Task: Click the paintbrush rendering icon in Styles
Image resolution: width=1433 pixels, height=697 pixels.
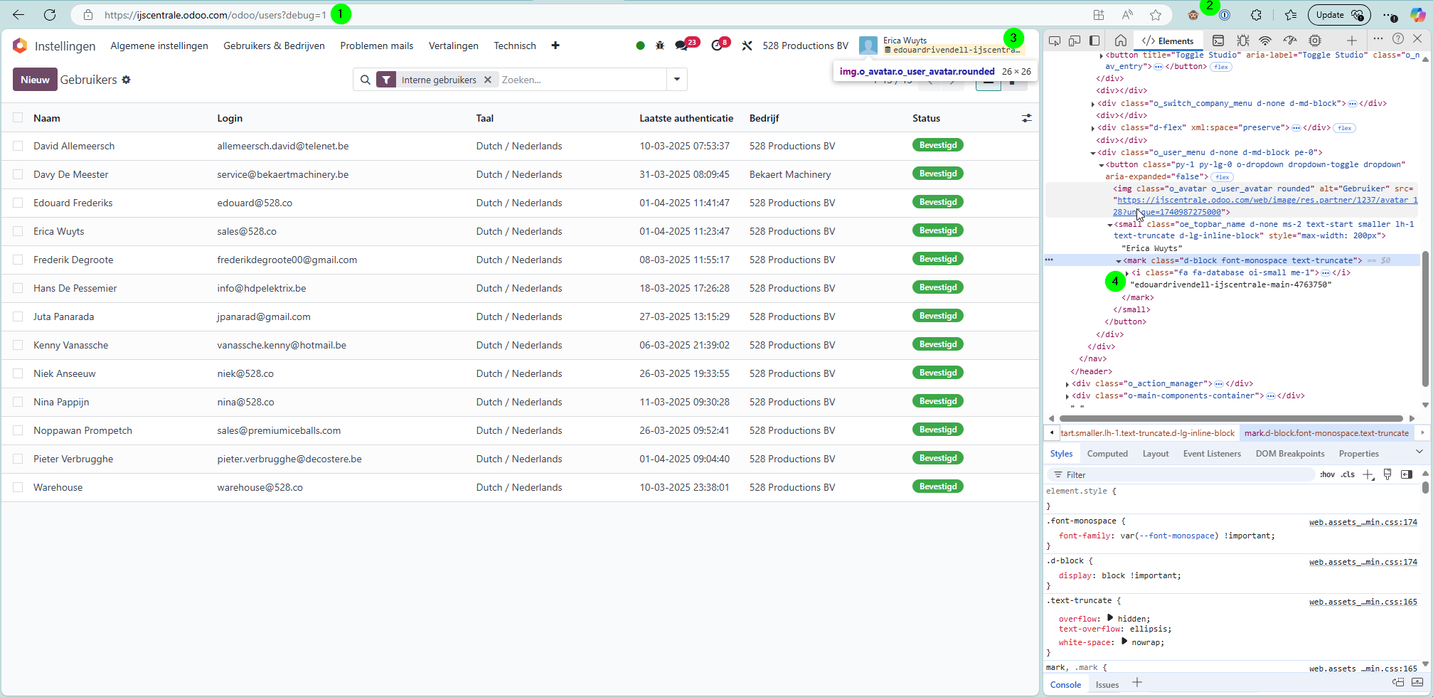Action: tap(1387, 474)
